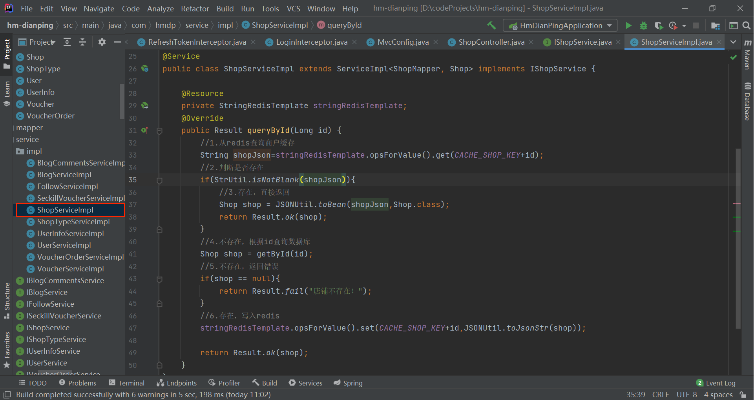The image size is (754, 400).
Task: Click the CRLF line separator setting
Action: (x=661, y=395)
